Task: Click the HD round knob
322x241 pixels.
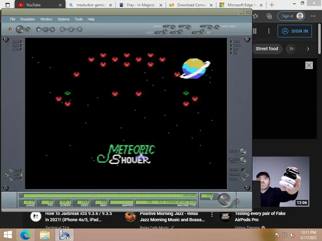Action: click(202, 32)
